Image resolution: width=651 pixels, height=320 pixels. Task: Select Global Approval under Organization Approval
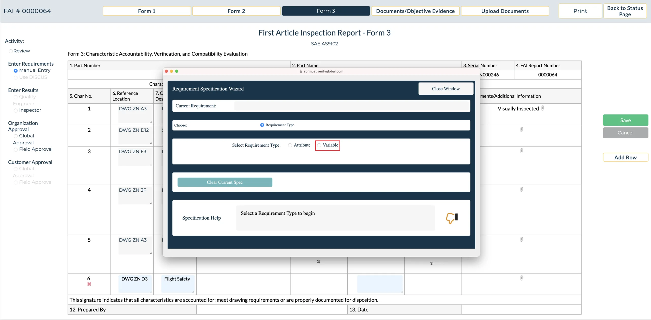point(16,136)
